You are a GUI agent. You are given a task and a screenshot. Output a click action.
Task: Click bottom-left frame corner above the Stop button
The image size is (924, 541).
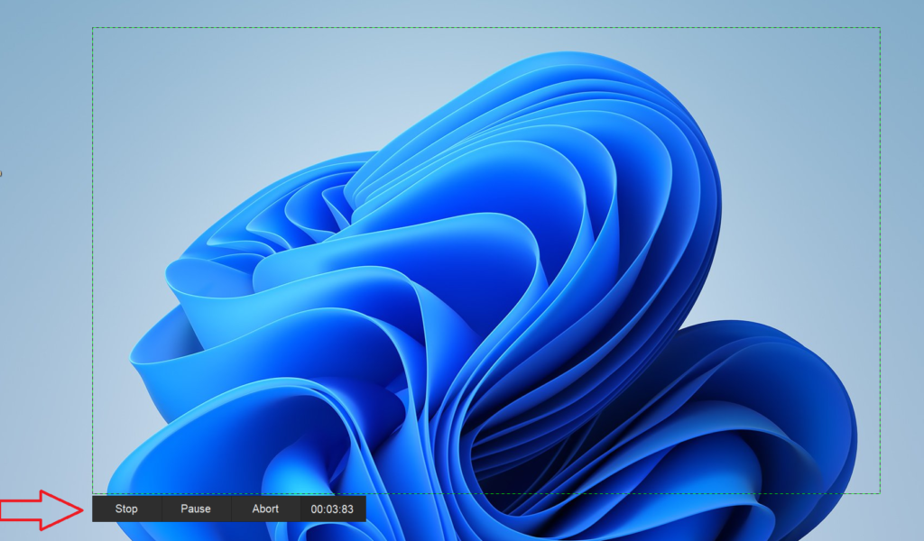tap(93, 493)
